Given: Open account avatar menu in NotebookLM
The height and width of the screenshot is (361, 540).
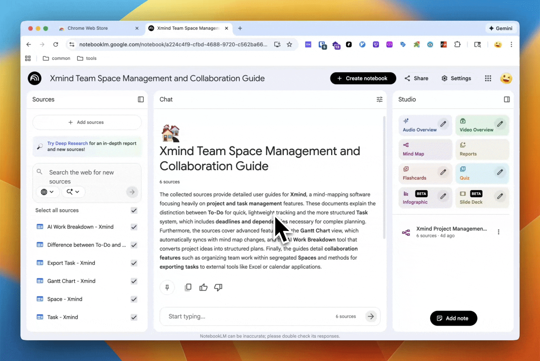Looking at the screenshot, I should (x=506, y=78).
